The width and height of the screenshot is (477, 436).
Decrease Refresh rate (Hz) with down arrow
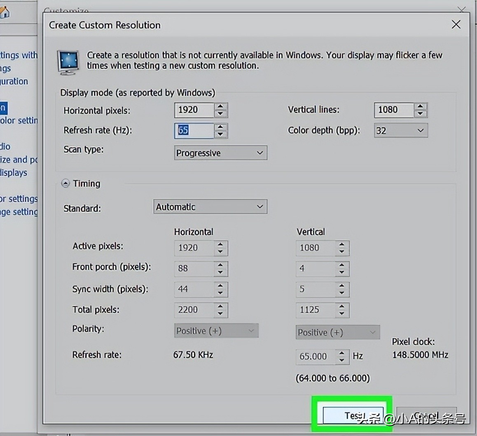click(221, 134)
